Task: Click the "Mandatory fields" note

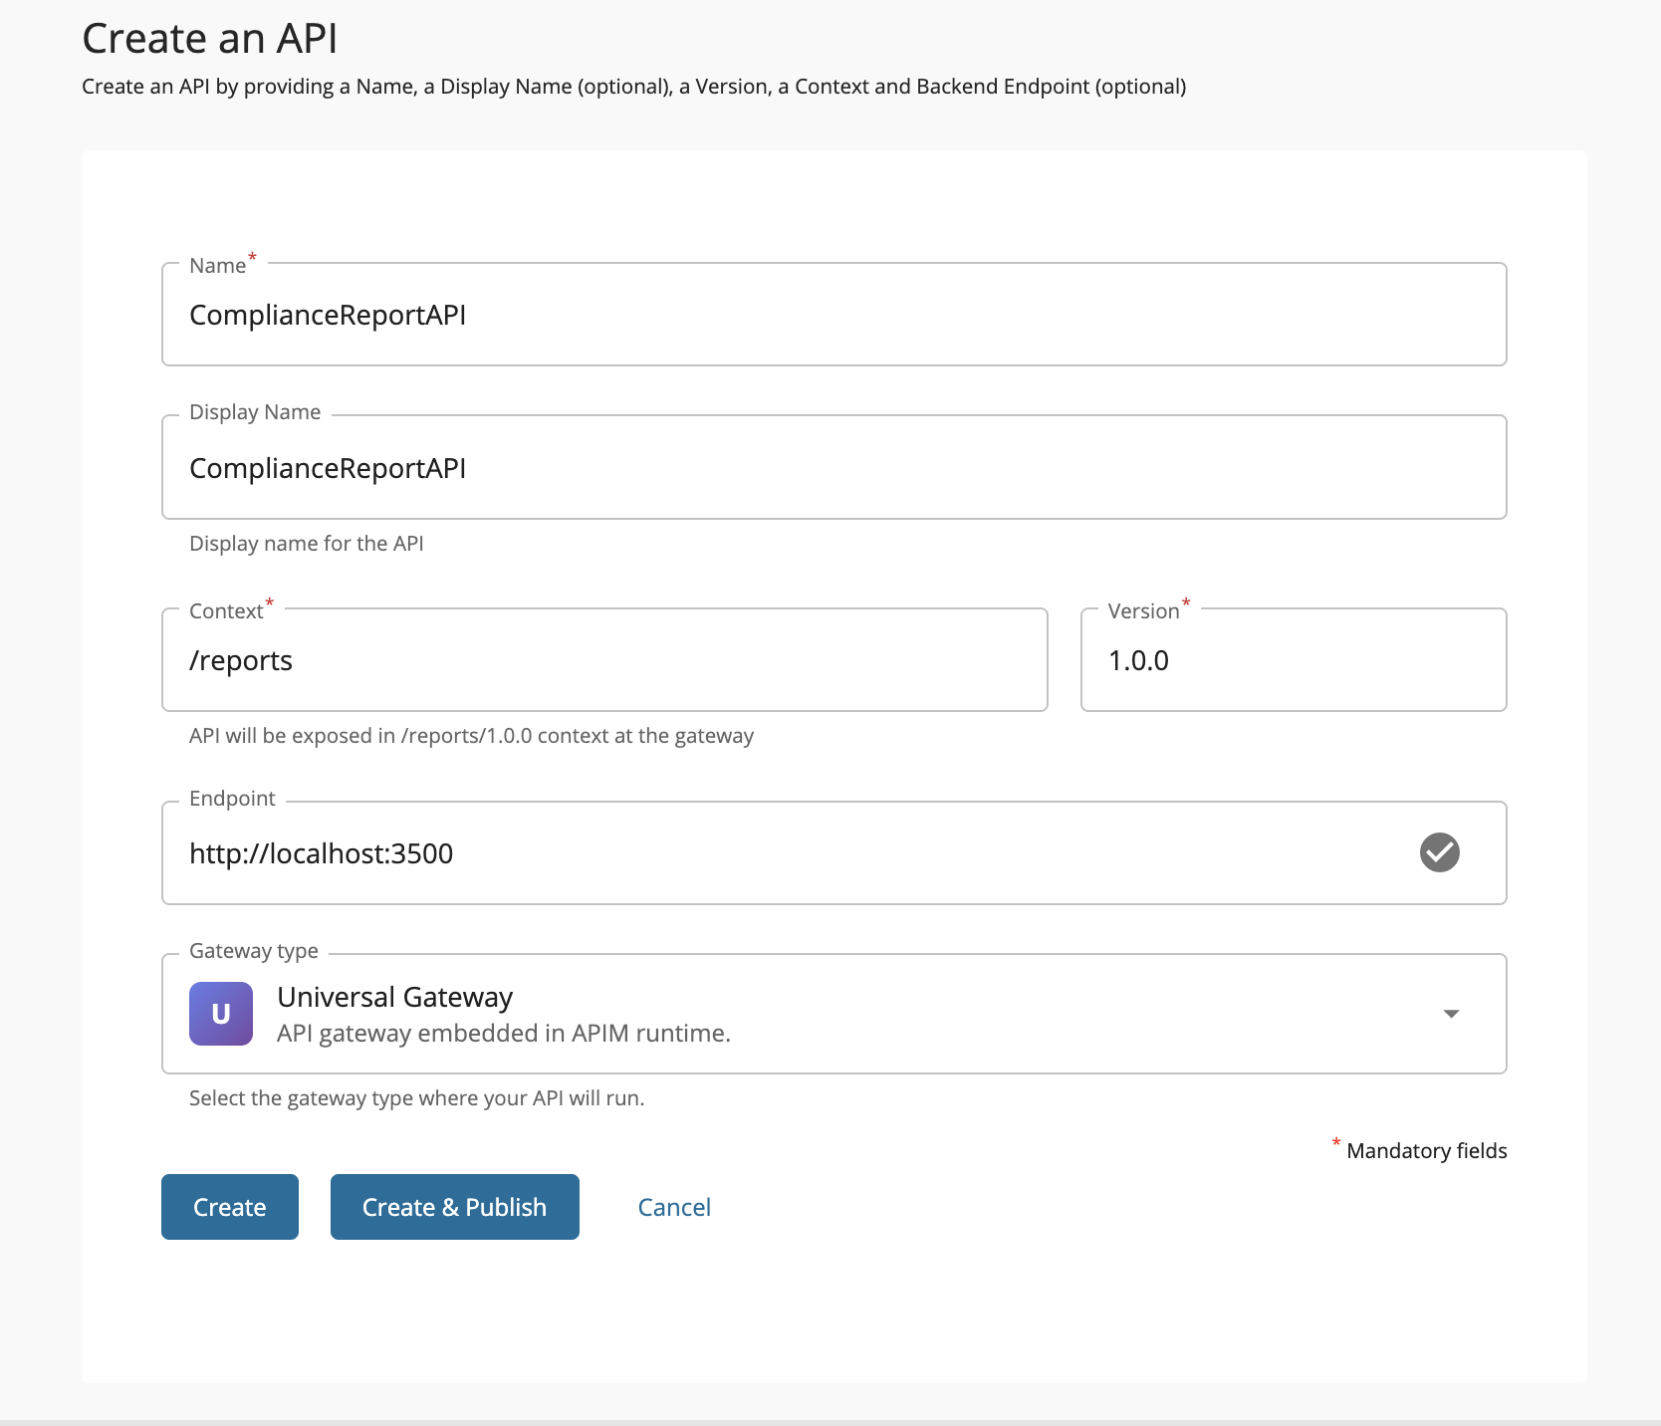Action: [1426, 1151]
